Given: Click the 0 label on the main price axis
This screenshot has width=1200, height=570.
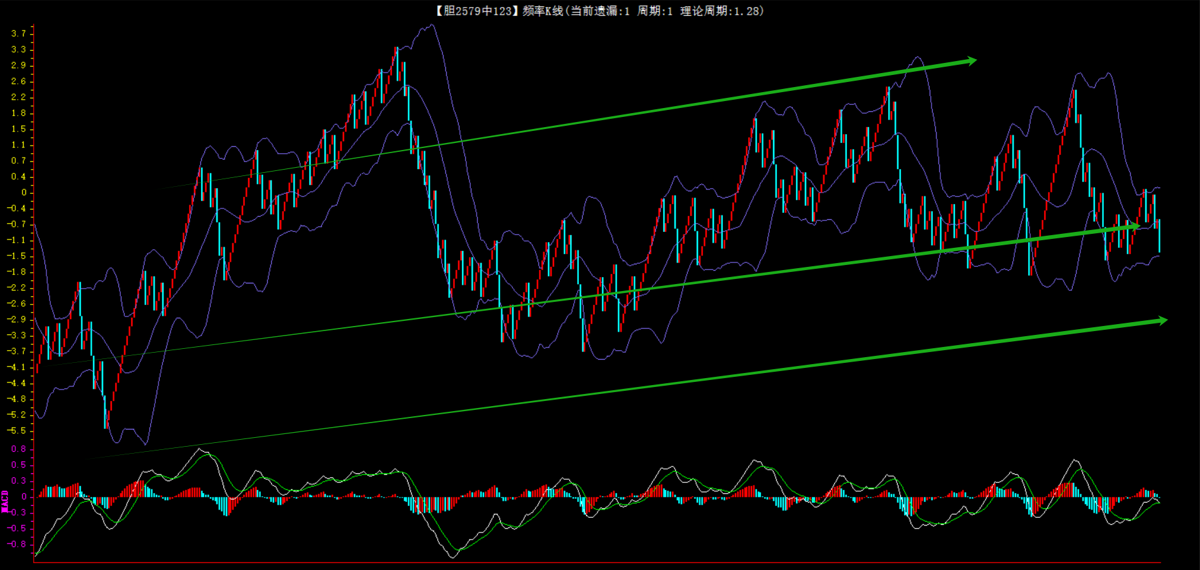Looking at the screenshot, I should coord(24,193).
